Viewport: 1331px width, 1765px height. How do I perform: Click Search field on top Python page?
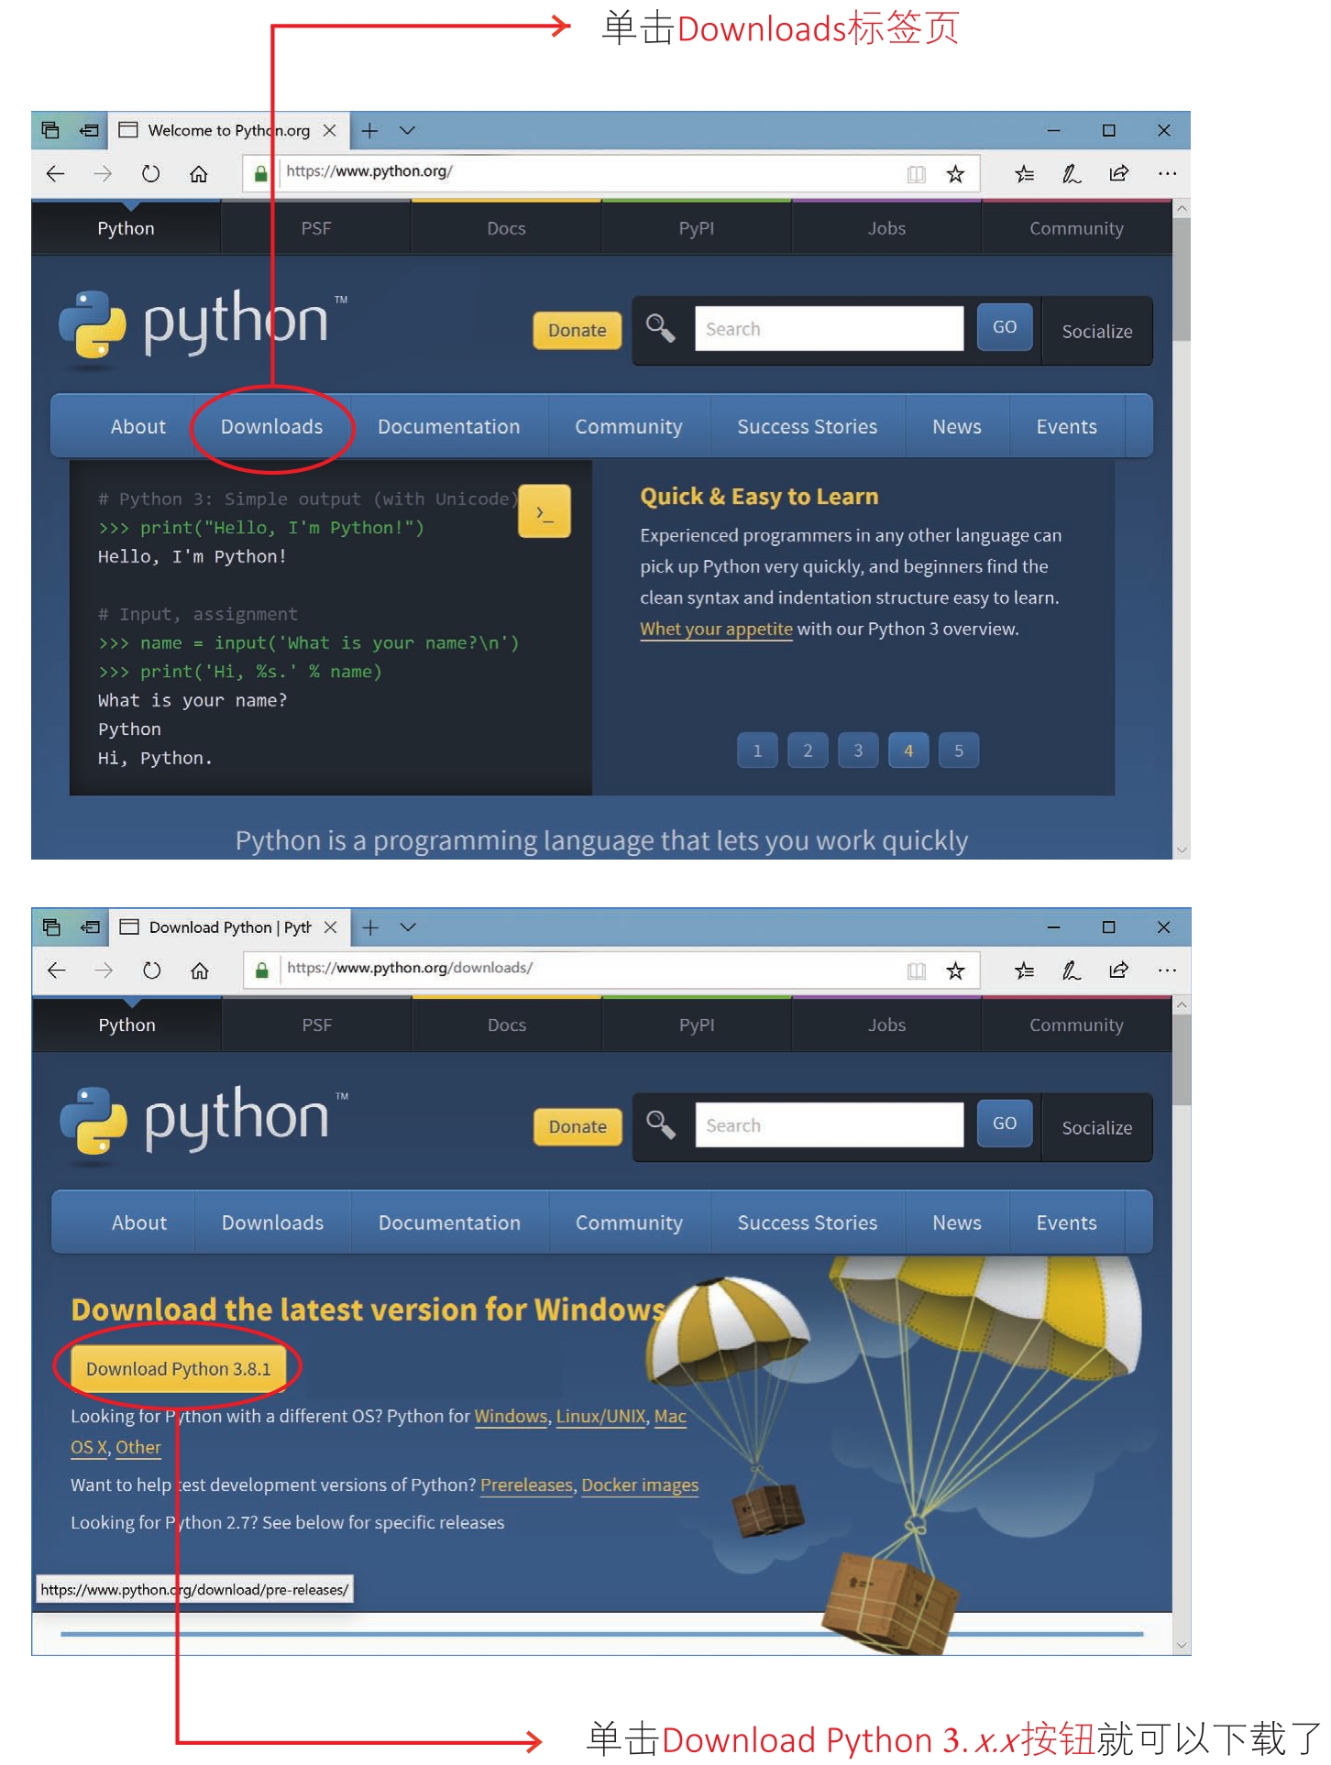pyautogui.click(x=829, y=328)
